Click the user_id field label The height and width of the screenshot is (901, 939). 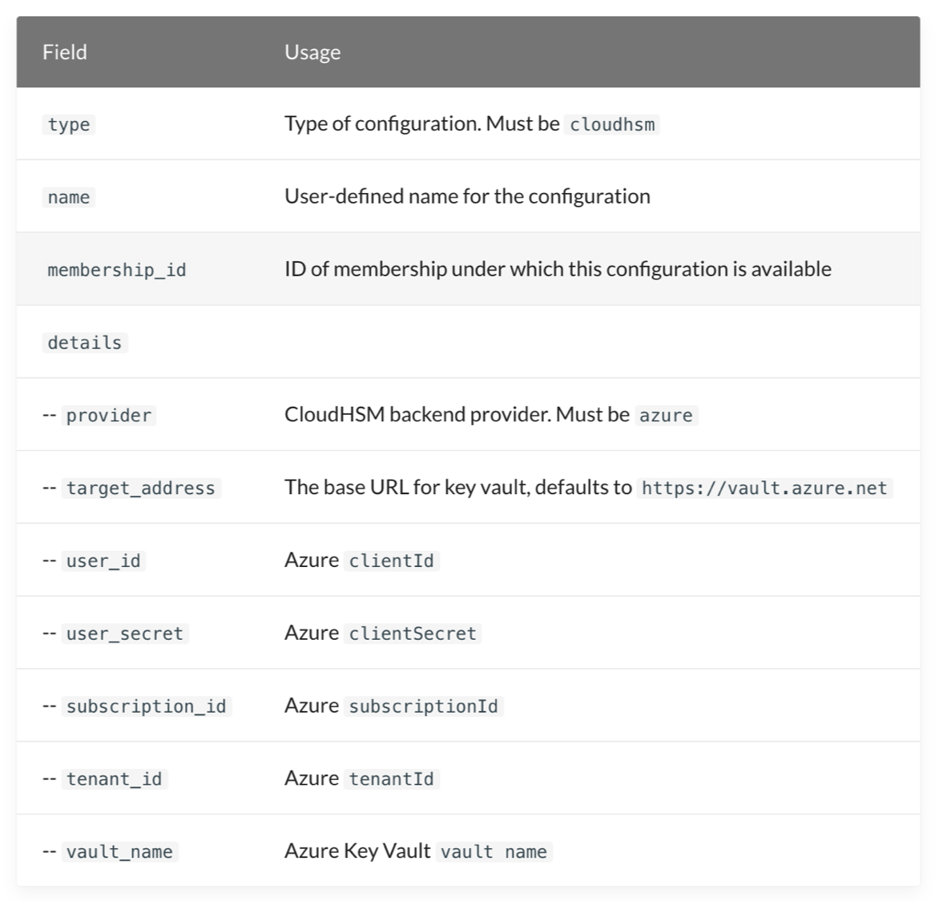tap(103, 561)
